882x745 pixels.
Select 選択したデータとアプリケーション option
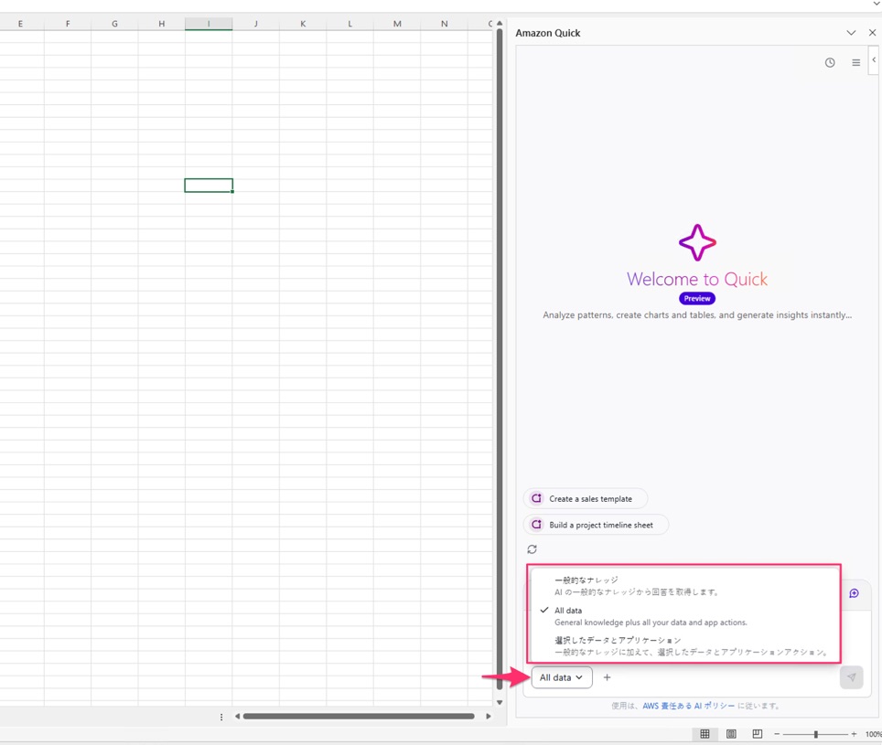pos(683,645)
